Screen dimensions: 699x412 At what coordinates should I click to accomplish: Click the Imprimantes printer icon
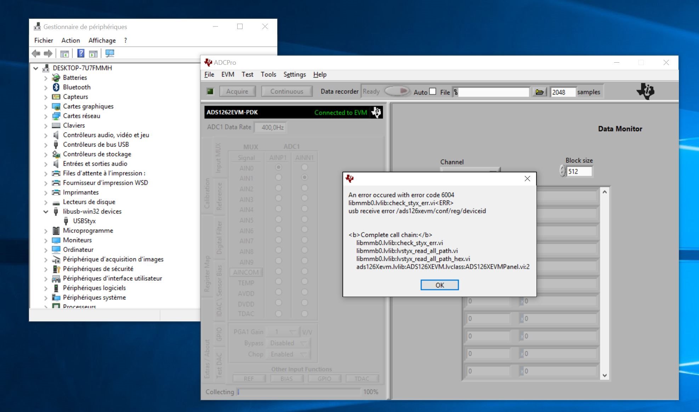pos(56,192)
